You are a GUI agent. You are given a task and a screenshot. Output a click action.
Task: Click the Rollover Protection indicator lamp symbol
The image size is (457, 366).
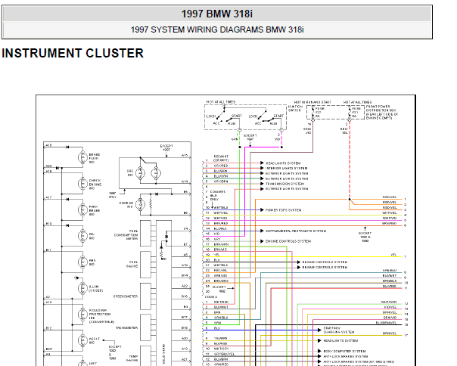82,315
